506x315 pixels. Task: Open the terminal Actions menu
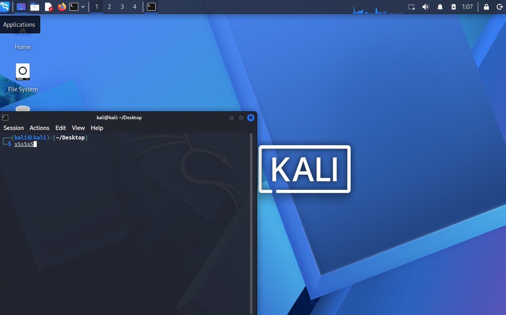(x=39, y=128)
